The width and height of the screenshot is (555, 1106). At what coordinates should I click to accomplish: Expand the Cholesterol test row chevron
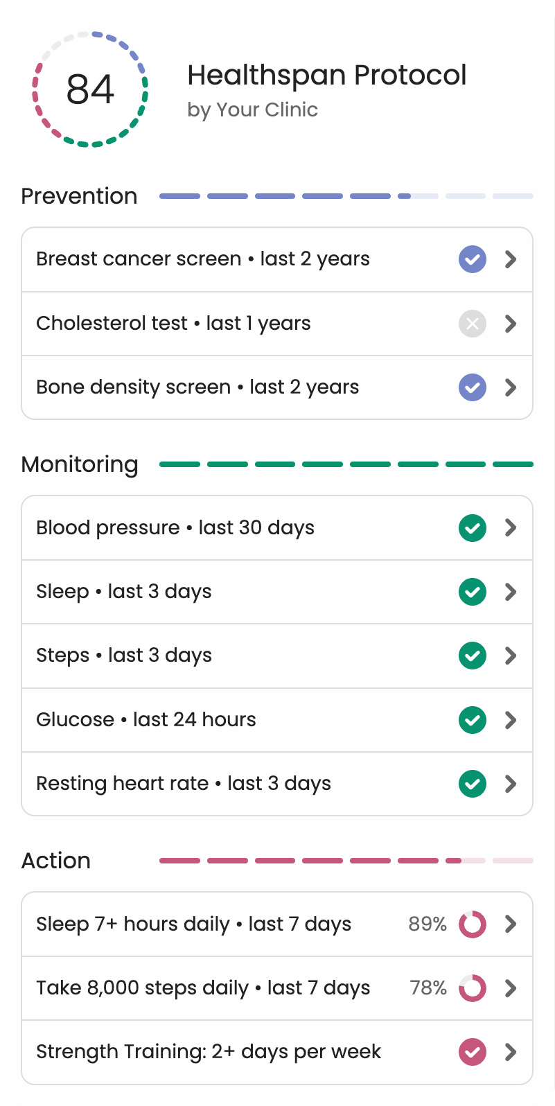tap(511, 324)
